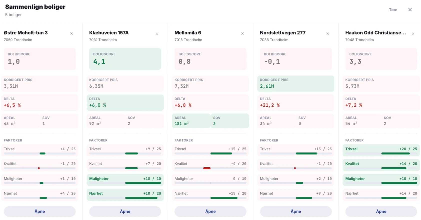Click the Nærhet progress bar for Klæbuveien 157A
The image size is (421, 220).
pos(125,198)
